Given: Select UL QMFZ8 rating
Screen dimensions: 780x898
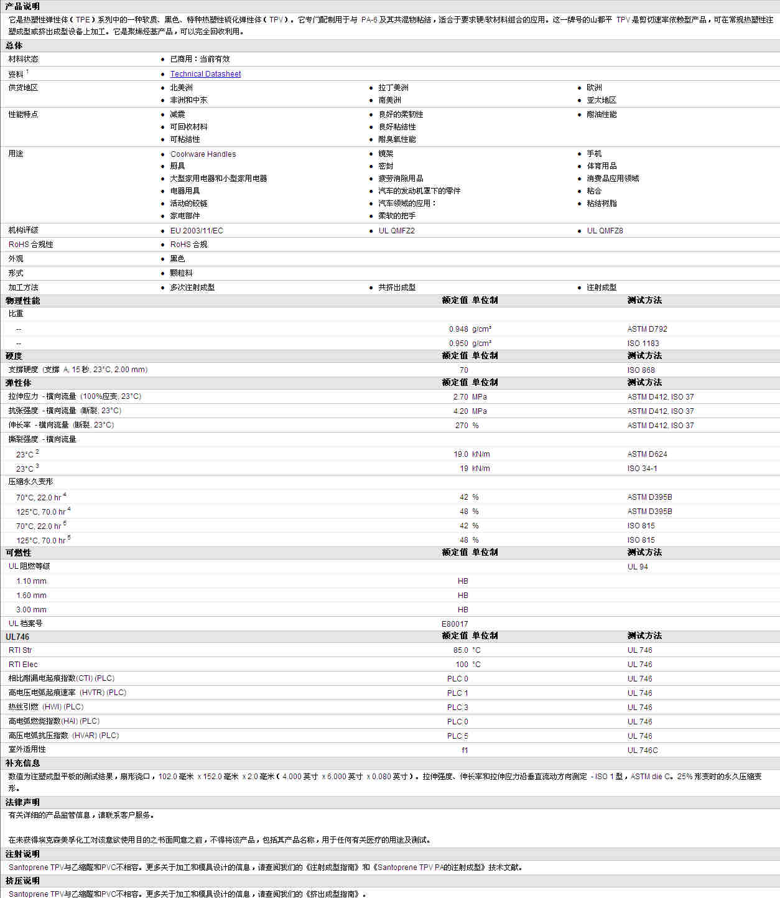Looking at the screenshot, I should [x=605, y=231].
